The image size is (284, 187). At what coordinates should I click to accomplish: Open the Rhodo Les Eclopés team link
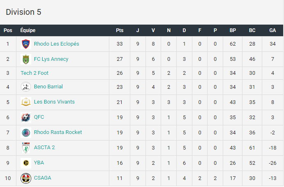pos(56,44)
